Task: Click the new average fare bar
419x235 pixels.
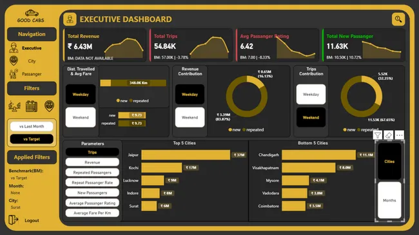Action: (x=132, y=115)
